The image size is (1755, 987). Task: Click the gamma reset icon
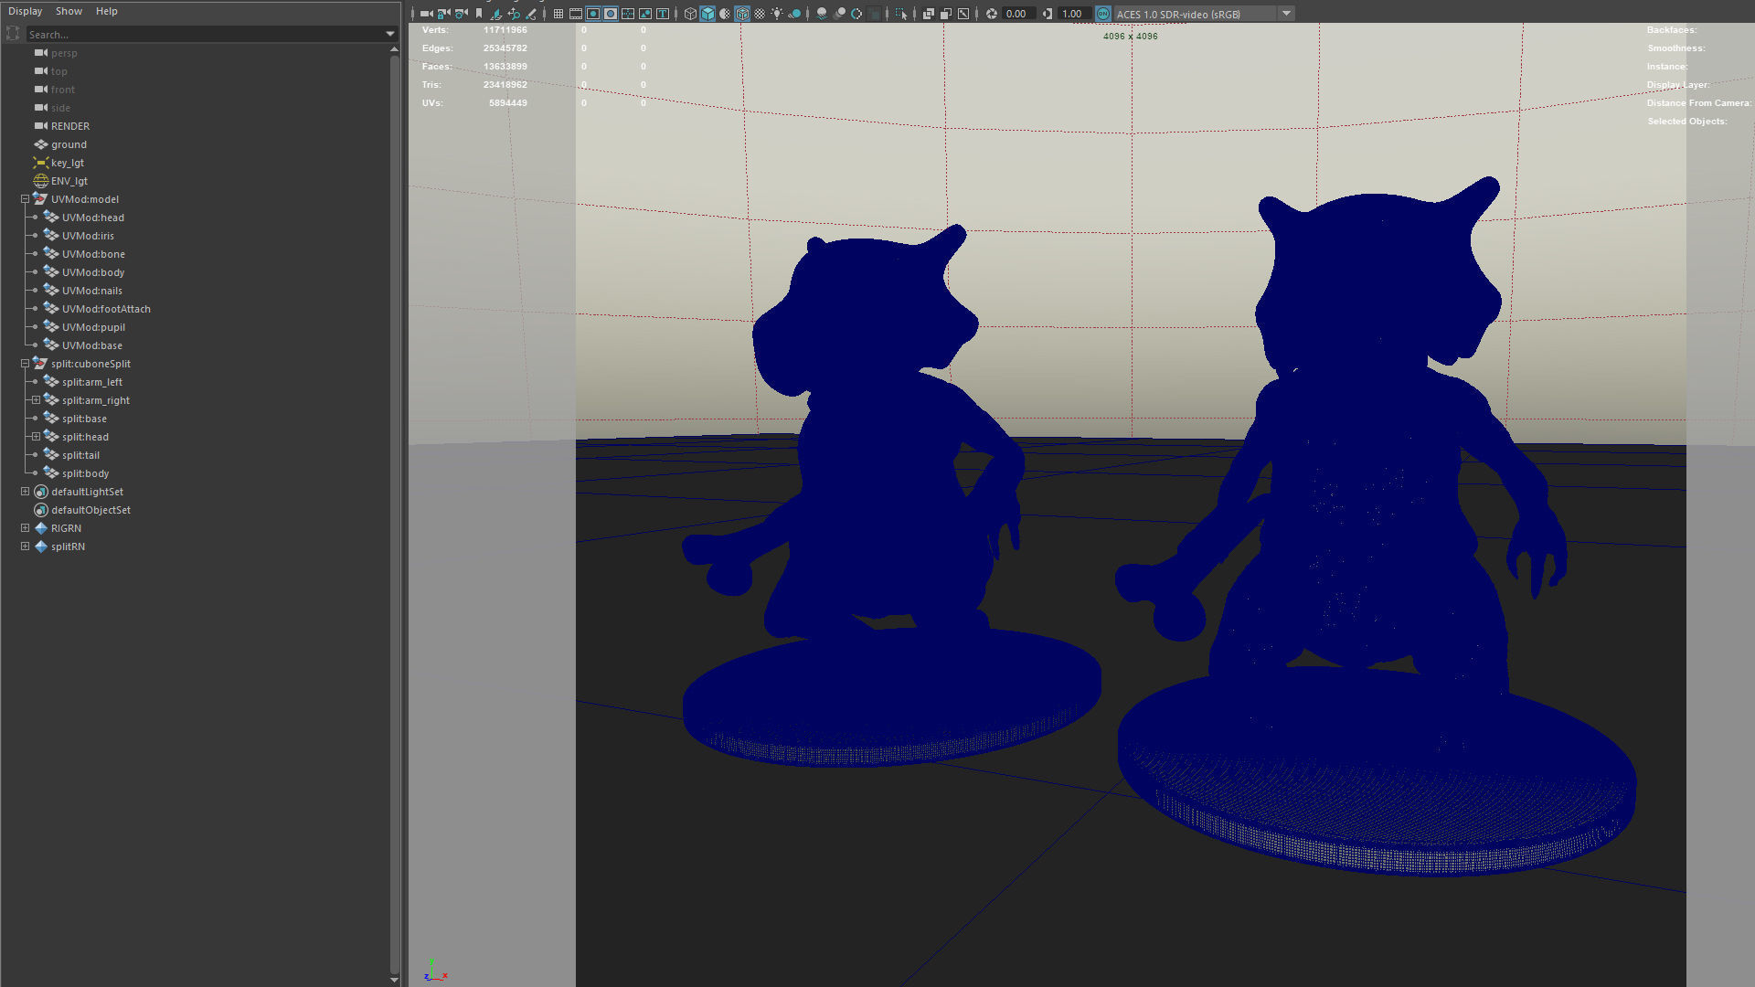tap(1048, 14)
